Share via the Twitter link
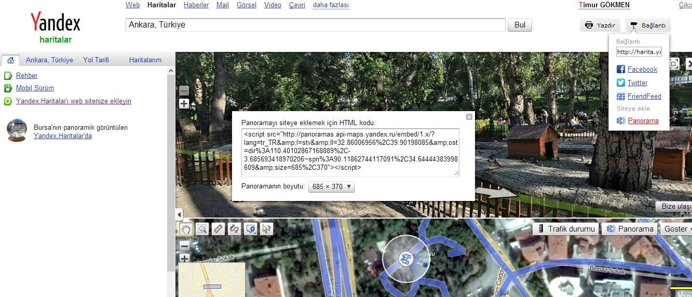Image resolution: width=692 pixels, height=297 pixels. pyautogui.click(x=637, y=83)
